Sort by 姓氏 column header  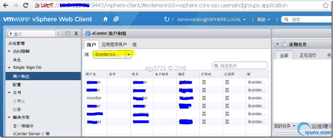[x=142, y=74]
